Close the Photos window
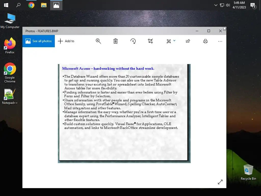This screenshot has height=196, width=261. click(x=220, y=31)
